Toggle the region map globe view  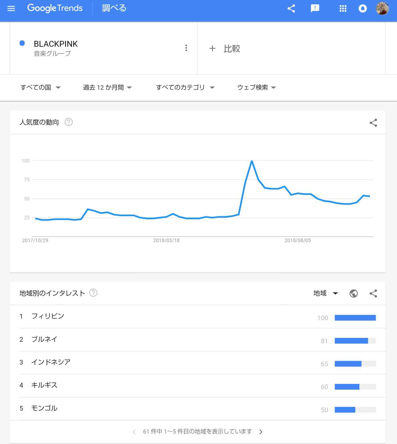[353, 293]
